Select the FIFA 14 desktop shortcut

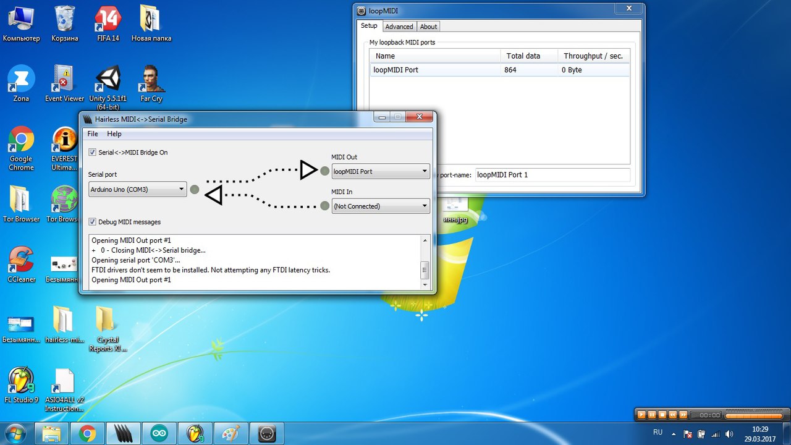click(x=108, y=24)
